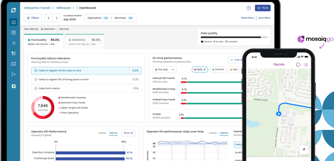Click the Trip info title on phone
The height and width of the screenshot is (161, 334).
279,65
